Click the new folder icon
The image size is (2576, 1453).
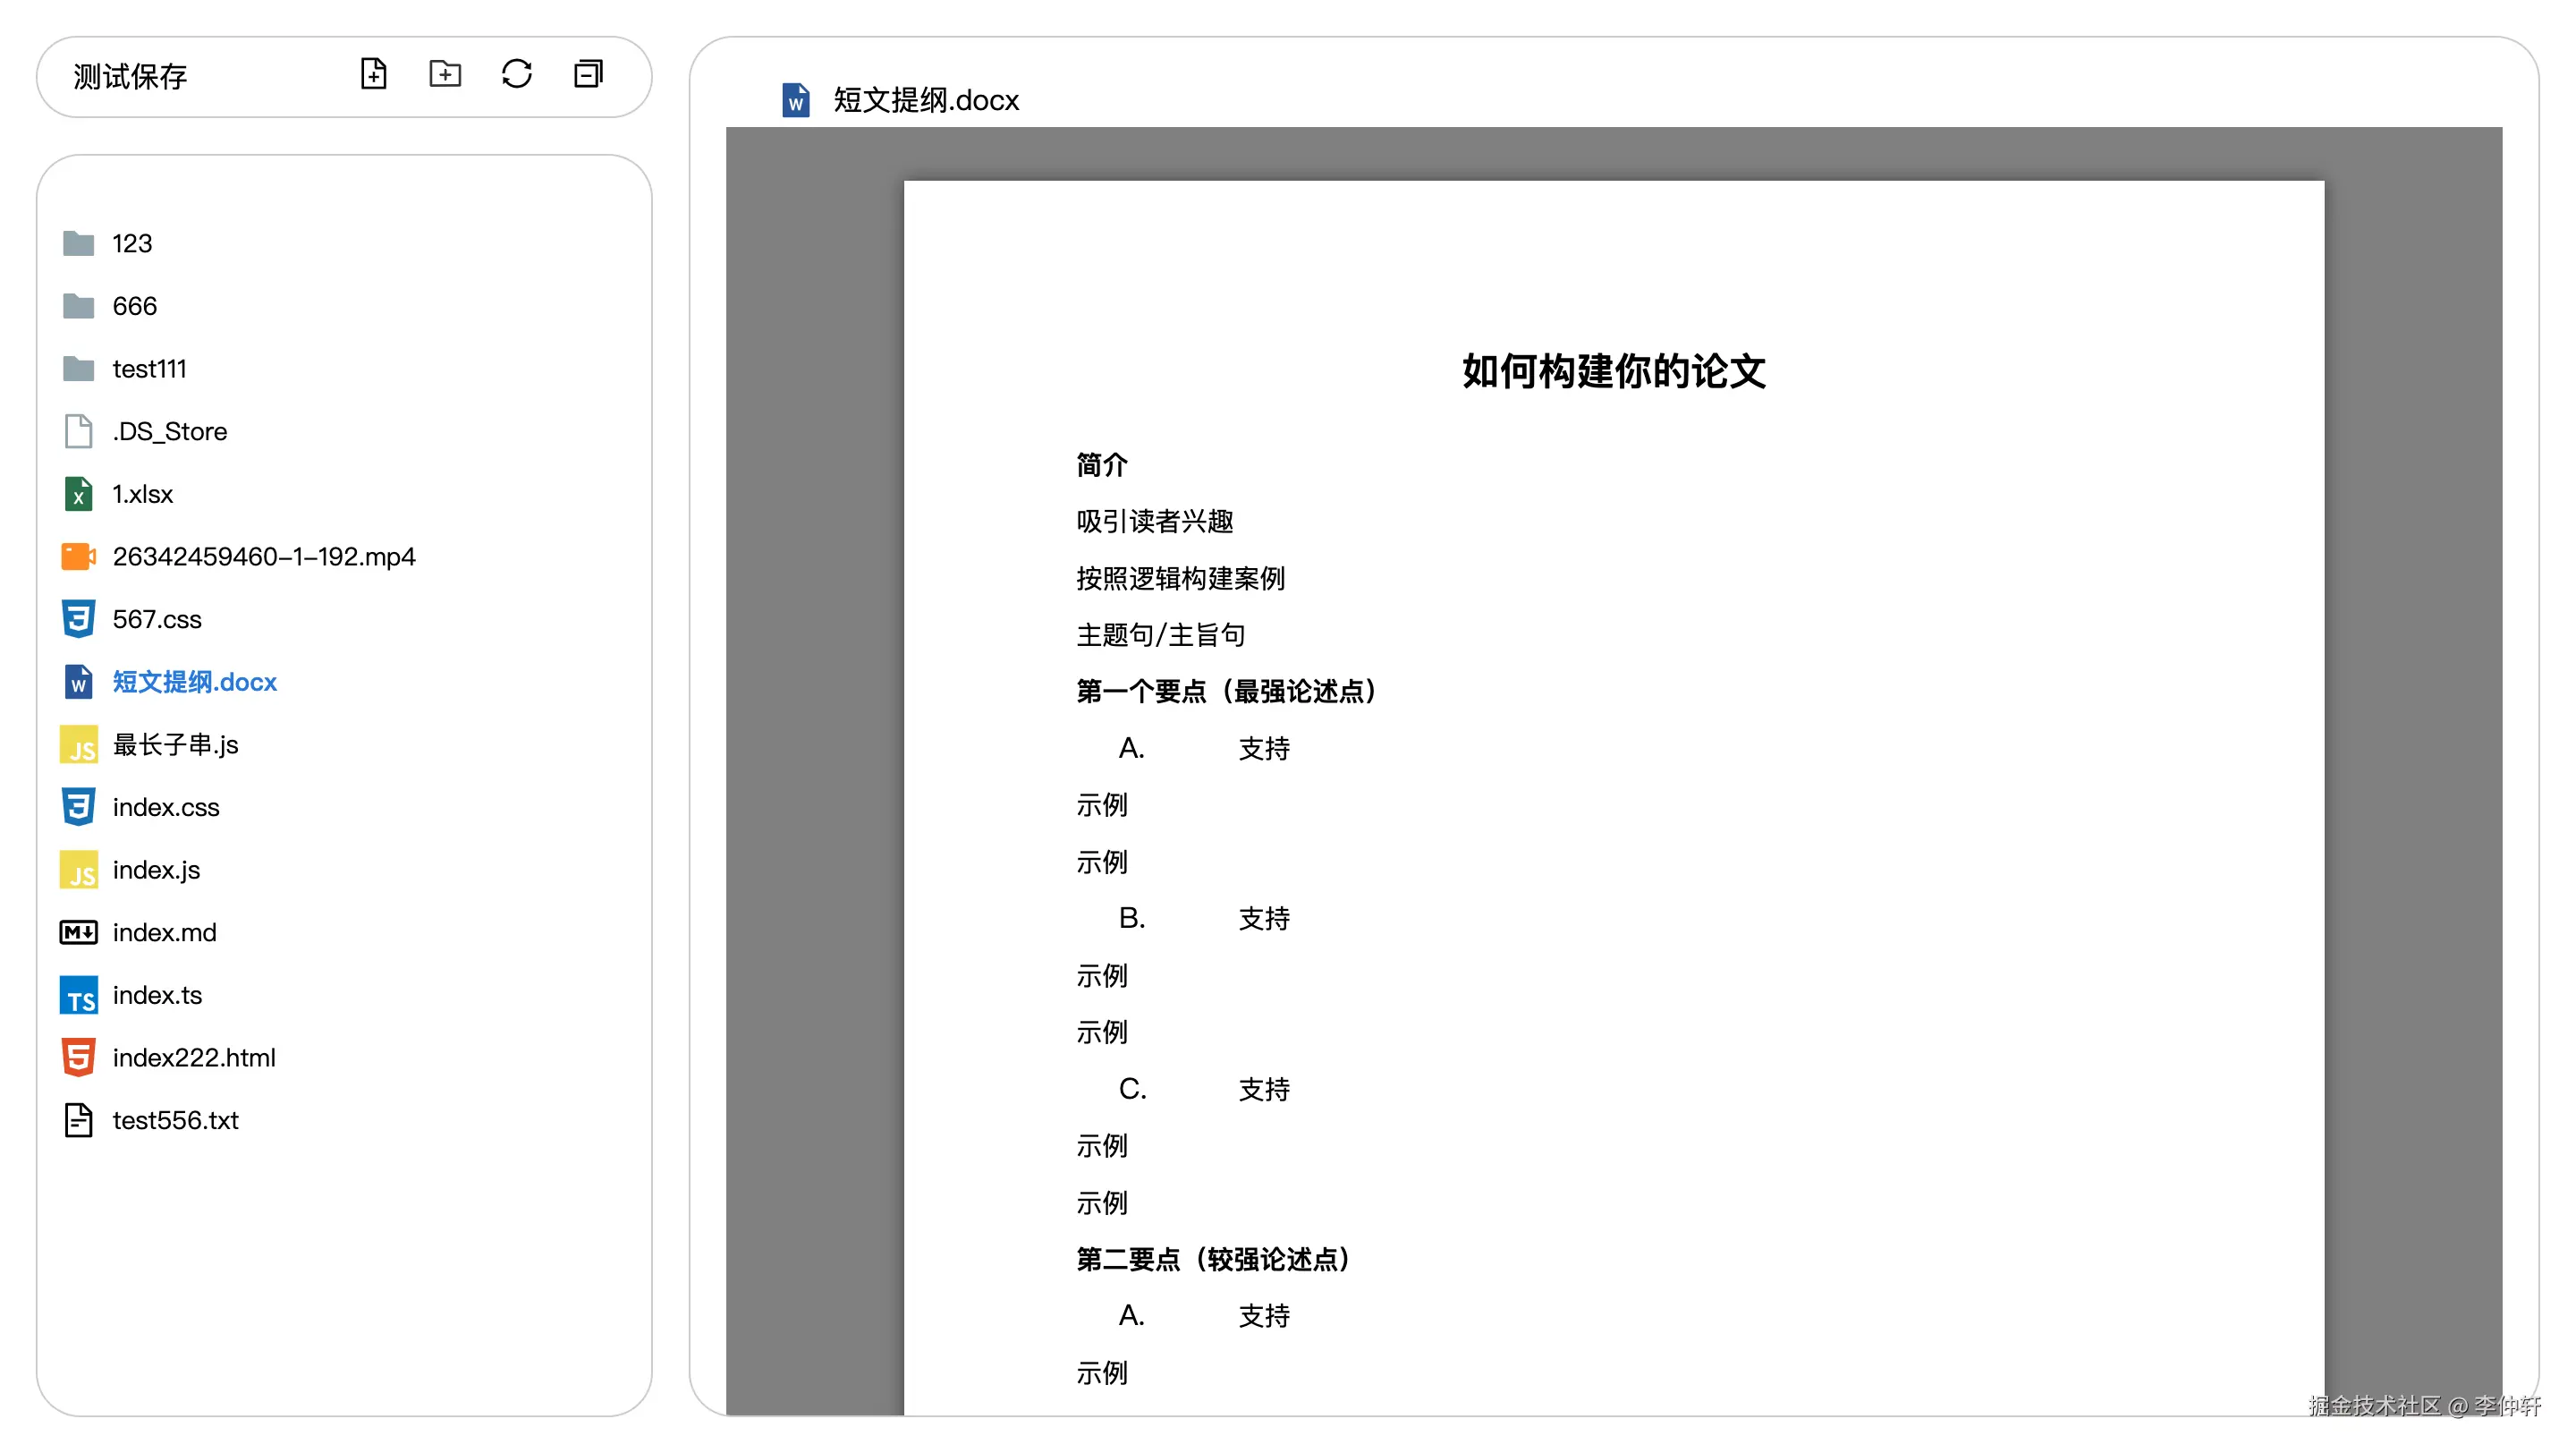[445, 74]
